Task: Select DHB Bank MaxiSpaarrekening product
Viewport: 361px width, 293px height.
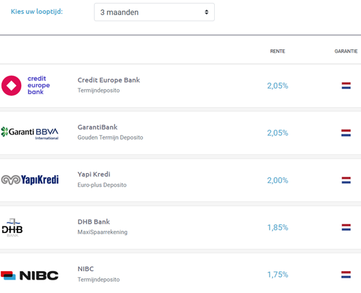Action: point(103,232)
